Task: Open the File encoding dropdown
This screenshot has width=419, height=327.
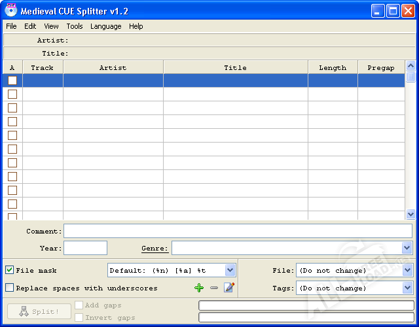Action: coord(407,270)
